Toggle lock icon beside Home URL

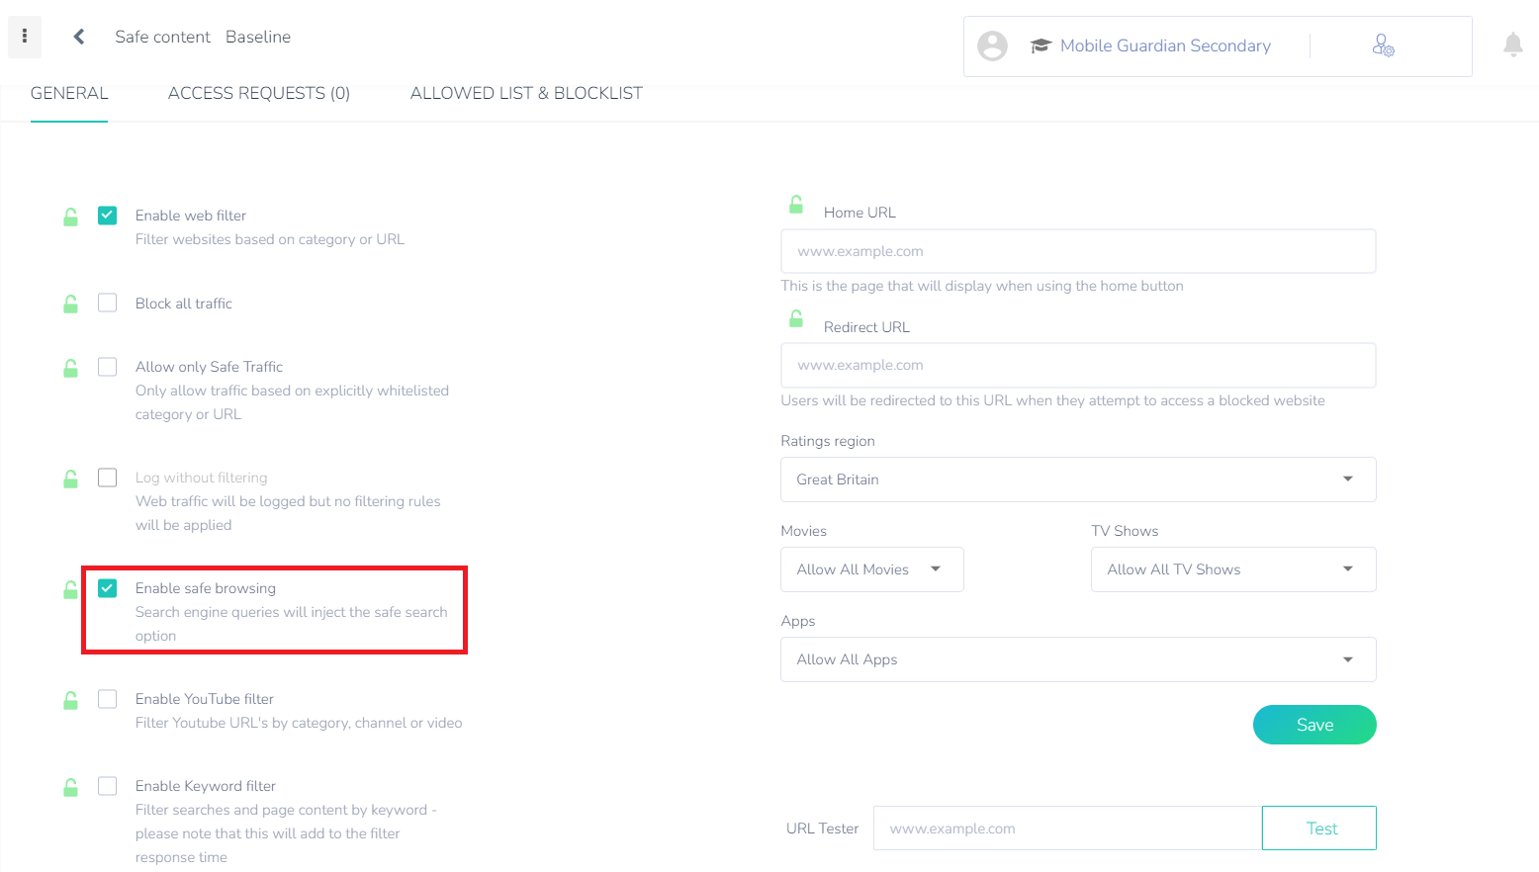coord(796,205)
